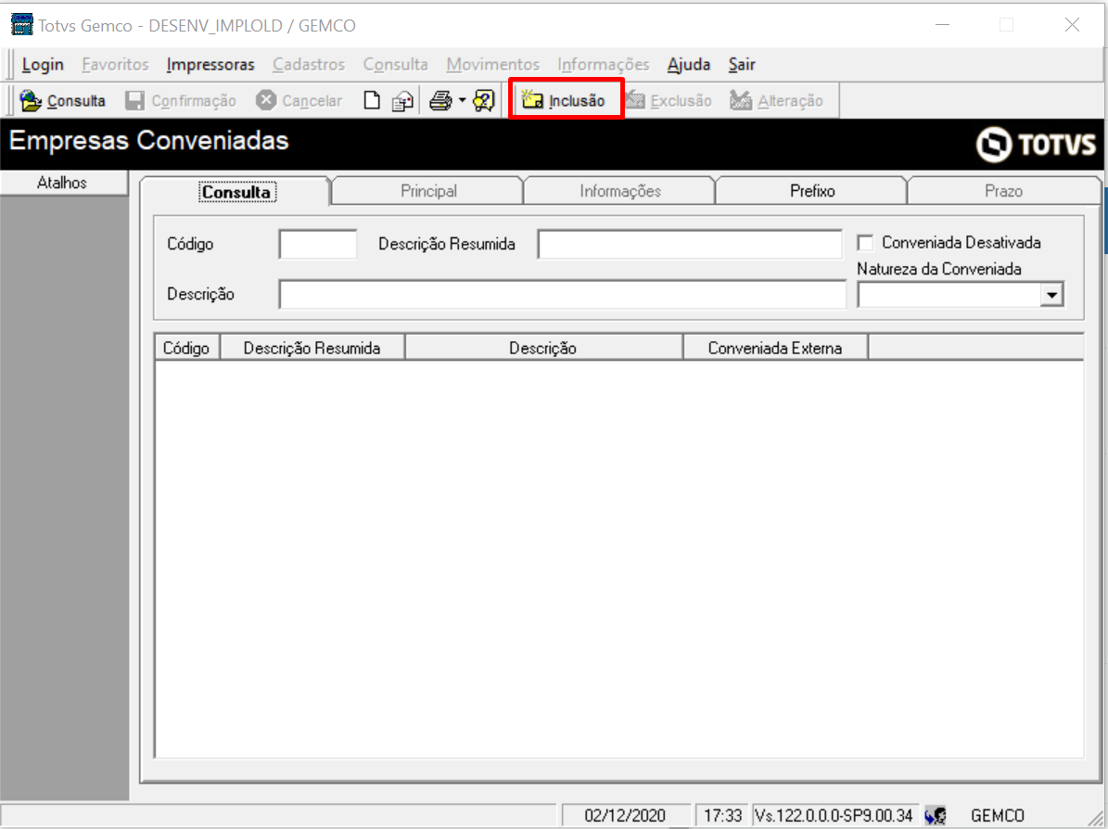Minimize the Totvs Gemco window
Viewport: 1108px width, 829px height.
pos(942,25)
